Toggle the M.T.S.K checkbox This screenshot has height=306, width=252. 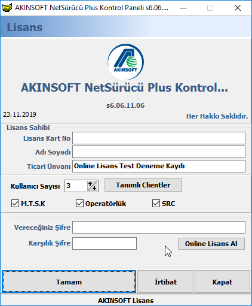15,204
